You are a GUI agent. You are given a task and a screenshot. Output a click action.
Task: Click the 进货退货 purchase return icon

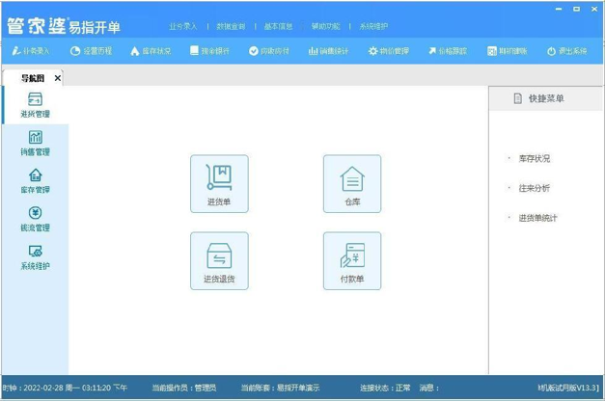219,260
